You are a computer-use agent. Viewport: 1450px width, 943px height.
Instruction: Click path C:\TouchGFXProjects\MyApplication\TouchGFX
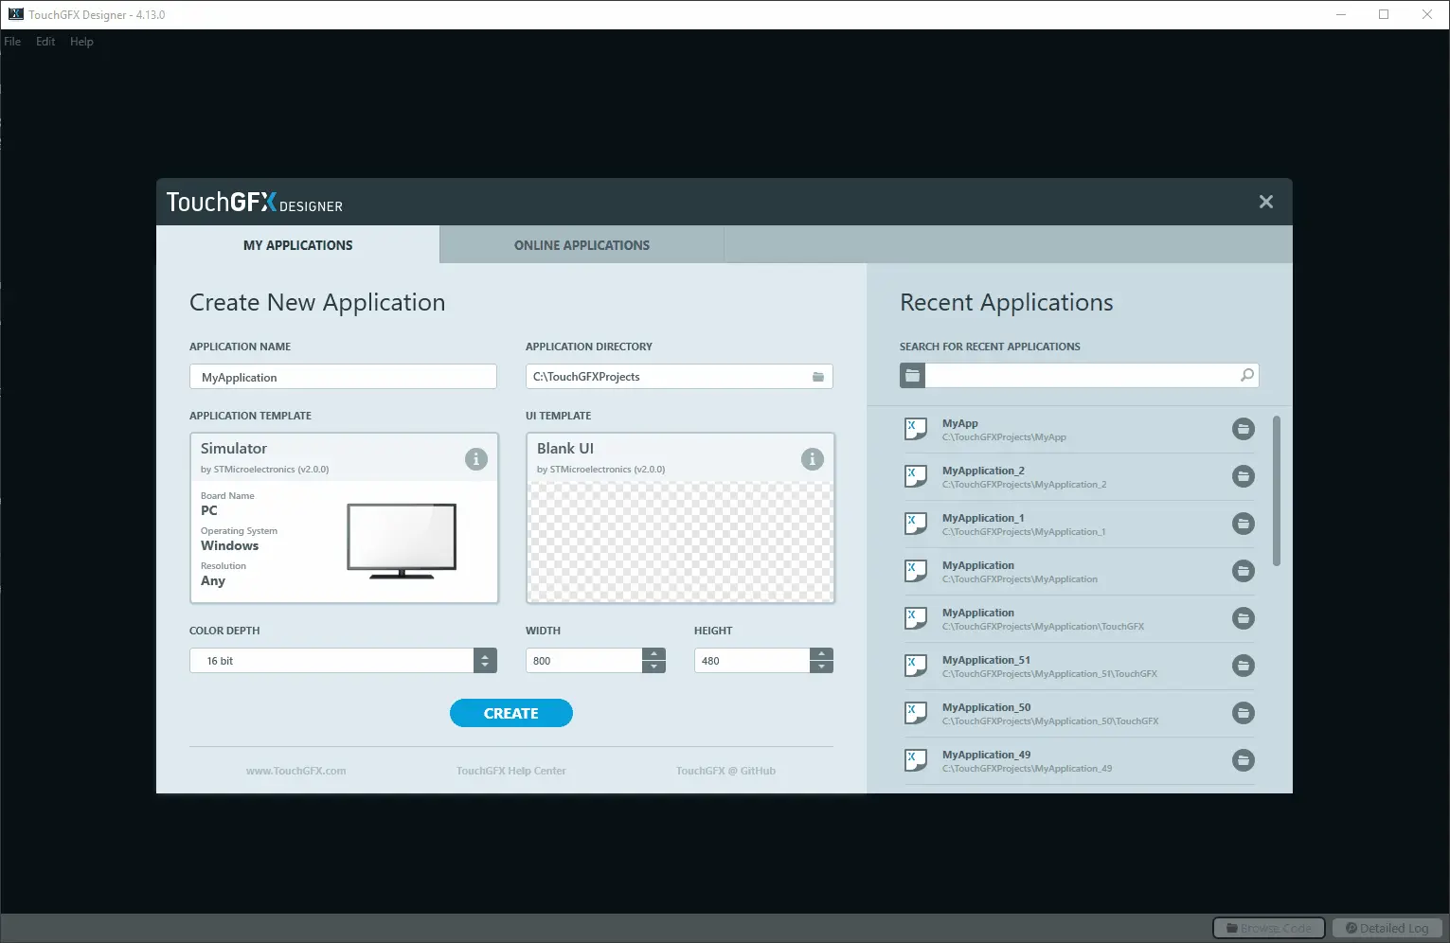coord(1043,627)
